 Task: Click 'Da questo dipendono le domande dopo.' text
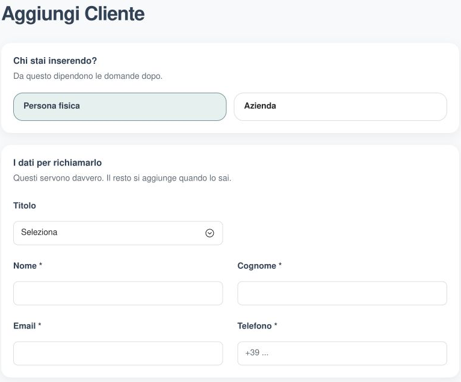click(x=88, y=76)
